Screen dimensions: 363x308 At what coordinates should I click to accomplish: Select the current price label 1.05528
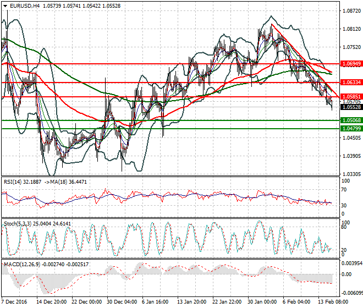351,107
